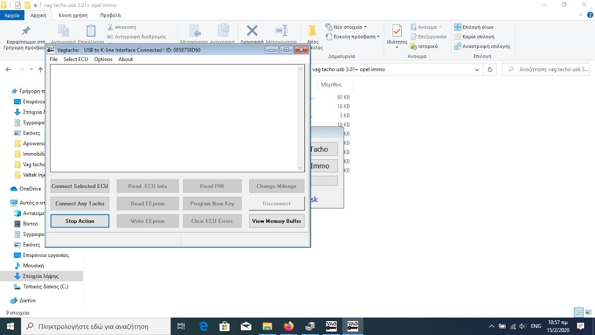Screen dimensions: 595x335
Task: Click the Program New Key button
Action: 212,204
